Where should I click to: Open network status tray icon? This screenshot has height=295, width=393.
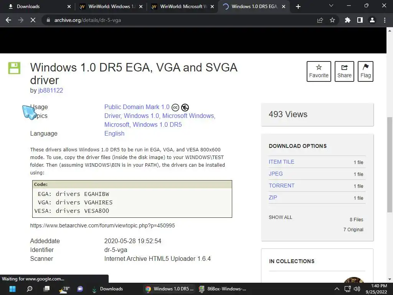347,289
